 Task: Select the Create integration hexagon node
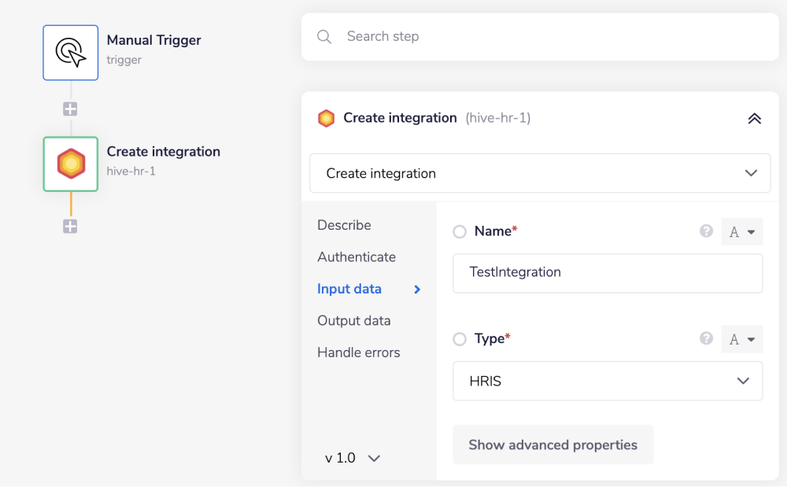[71, 164]
